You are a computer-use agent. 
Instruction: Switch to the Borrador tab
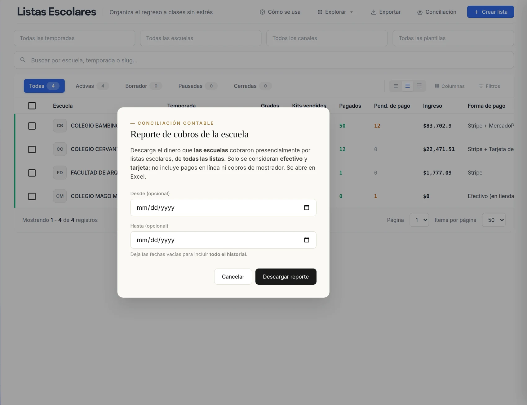pos(144,86)
